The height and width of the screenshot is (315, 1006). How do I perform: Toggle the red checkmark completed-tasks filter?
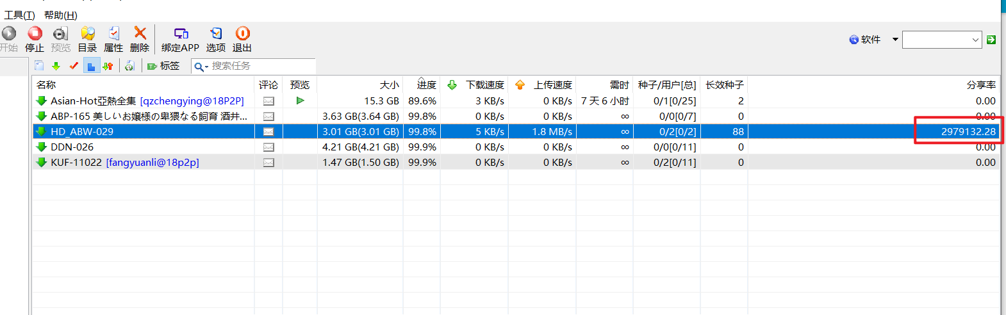pos(74,66)
